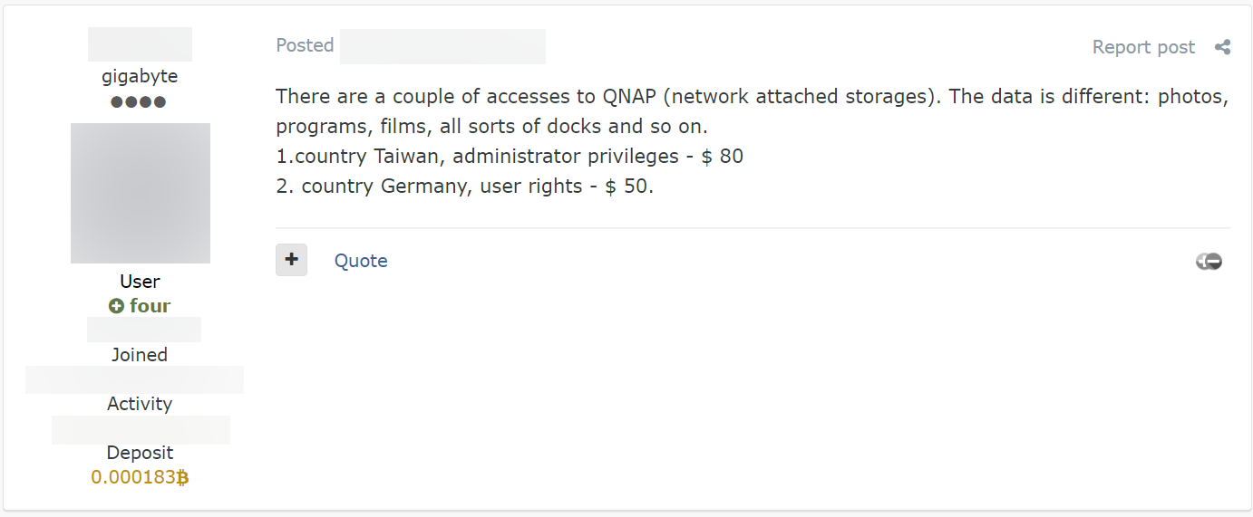Viewport: 1253px width, 517px height.
Task: Open the Report post link
Action: tap(1143, 47)
